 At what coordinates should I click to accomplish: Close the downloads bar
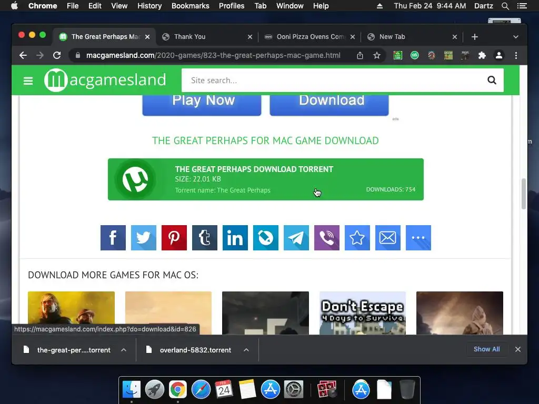pos(518,349)
